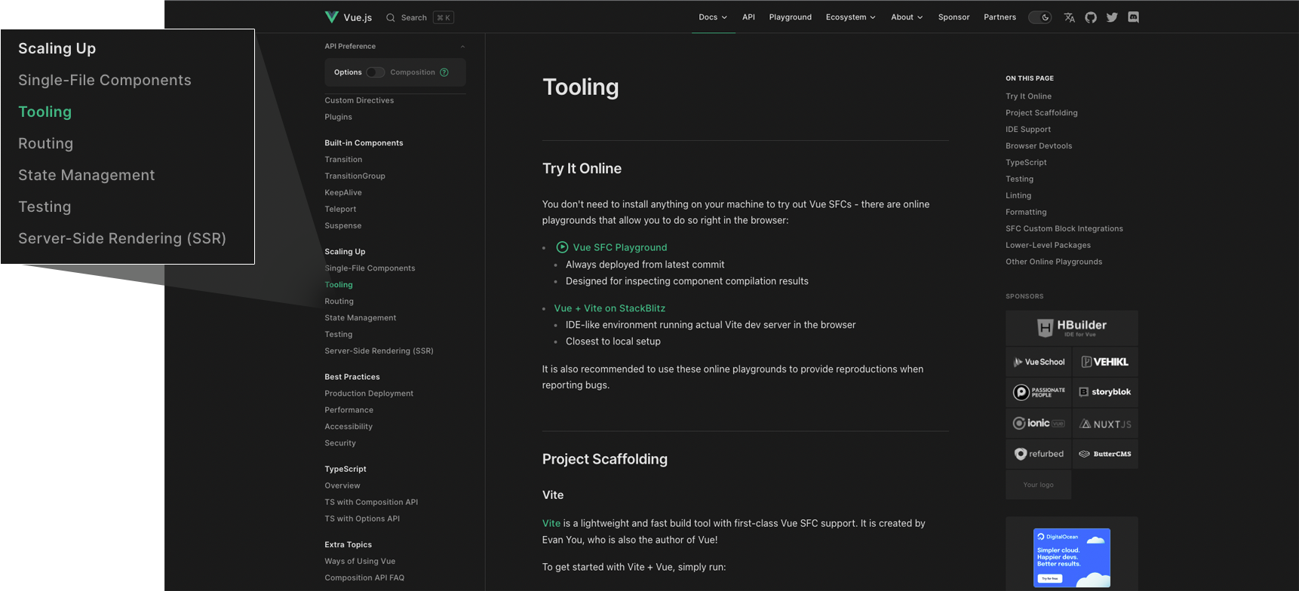
Task: Open the ButterCMS sponsor logo
Action: 1105,454
